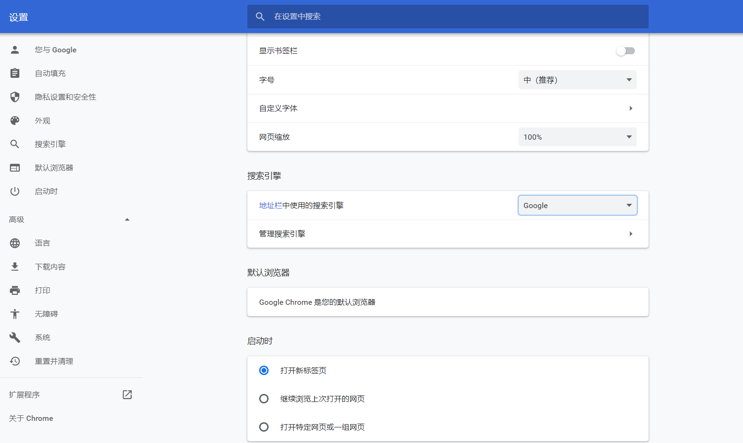Open the 网页缩放 100% dropdown

click(x=578, y=137)
